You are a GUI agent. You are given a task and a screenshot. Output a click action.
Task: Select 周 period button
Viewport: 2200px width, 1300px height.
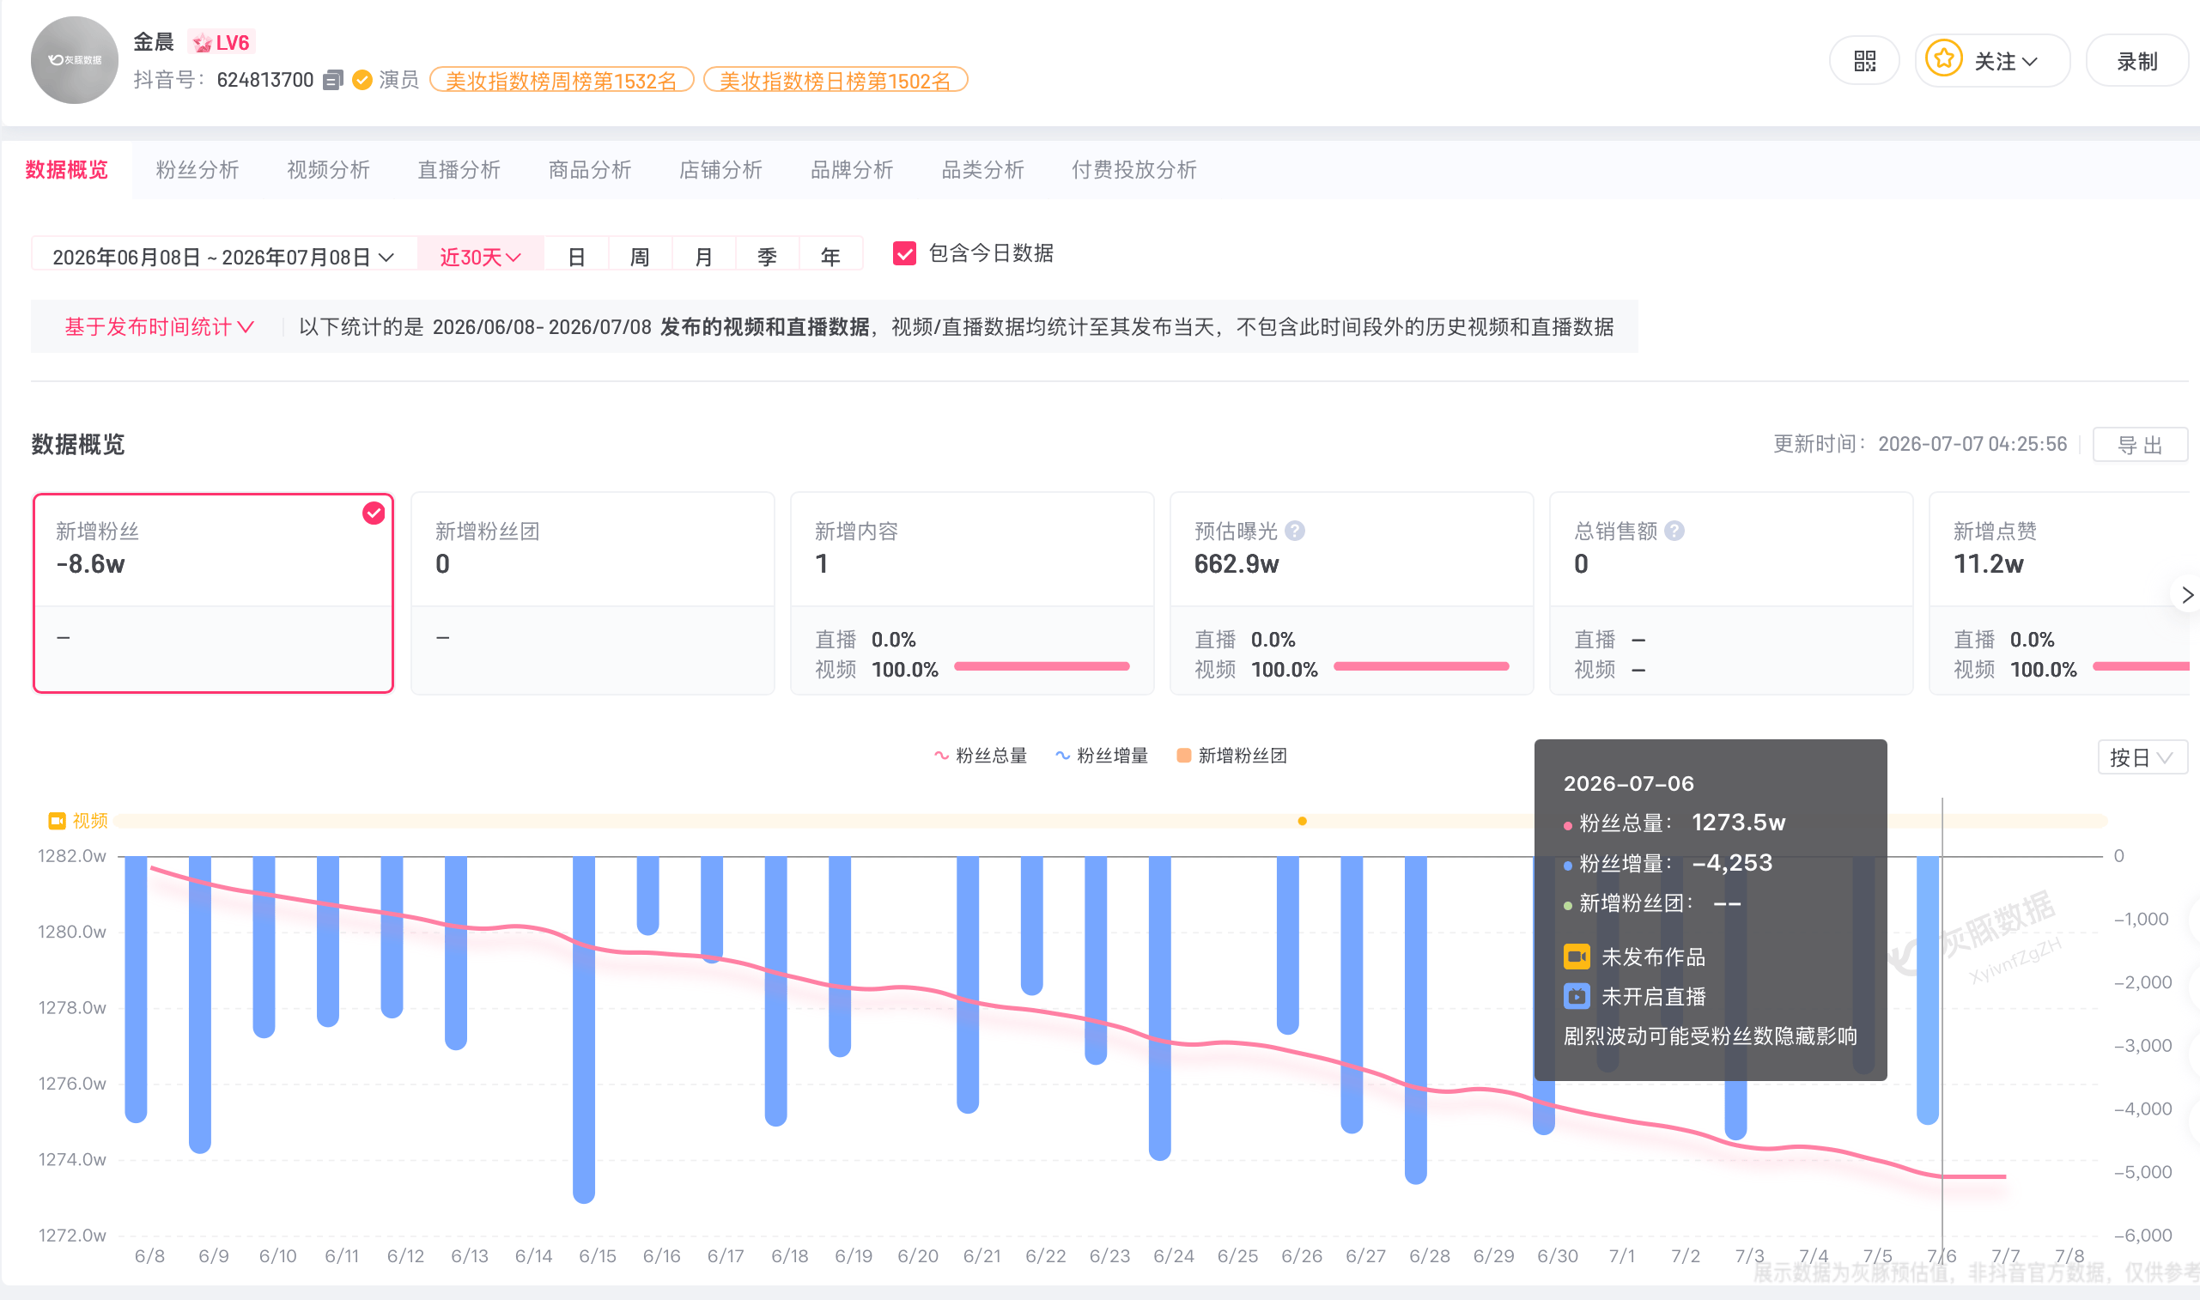[640, 257]
